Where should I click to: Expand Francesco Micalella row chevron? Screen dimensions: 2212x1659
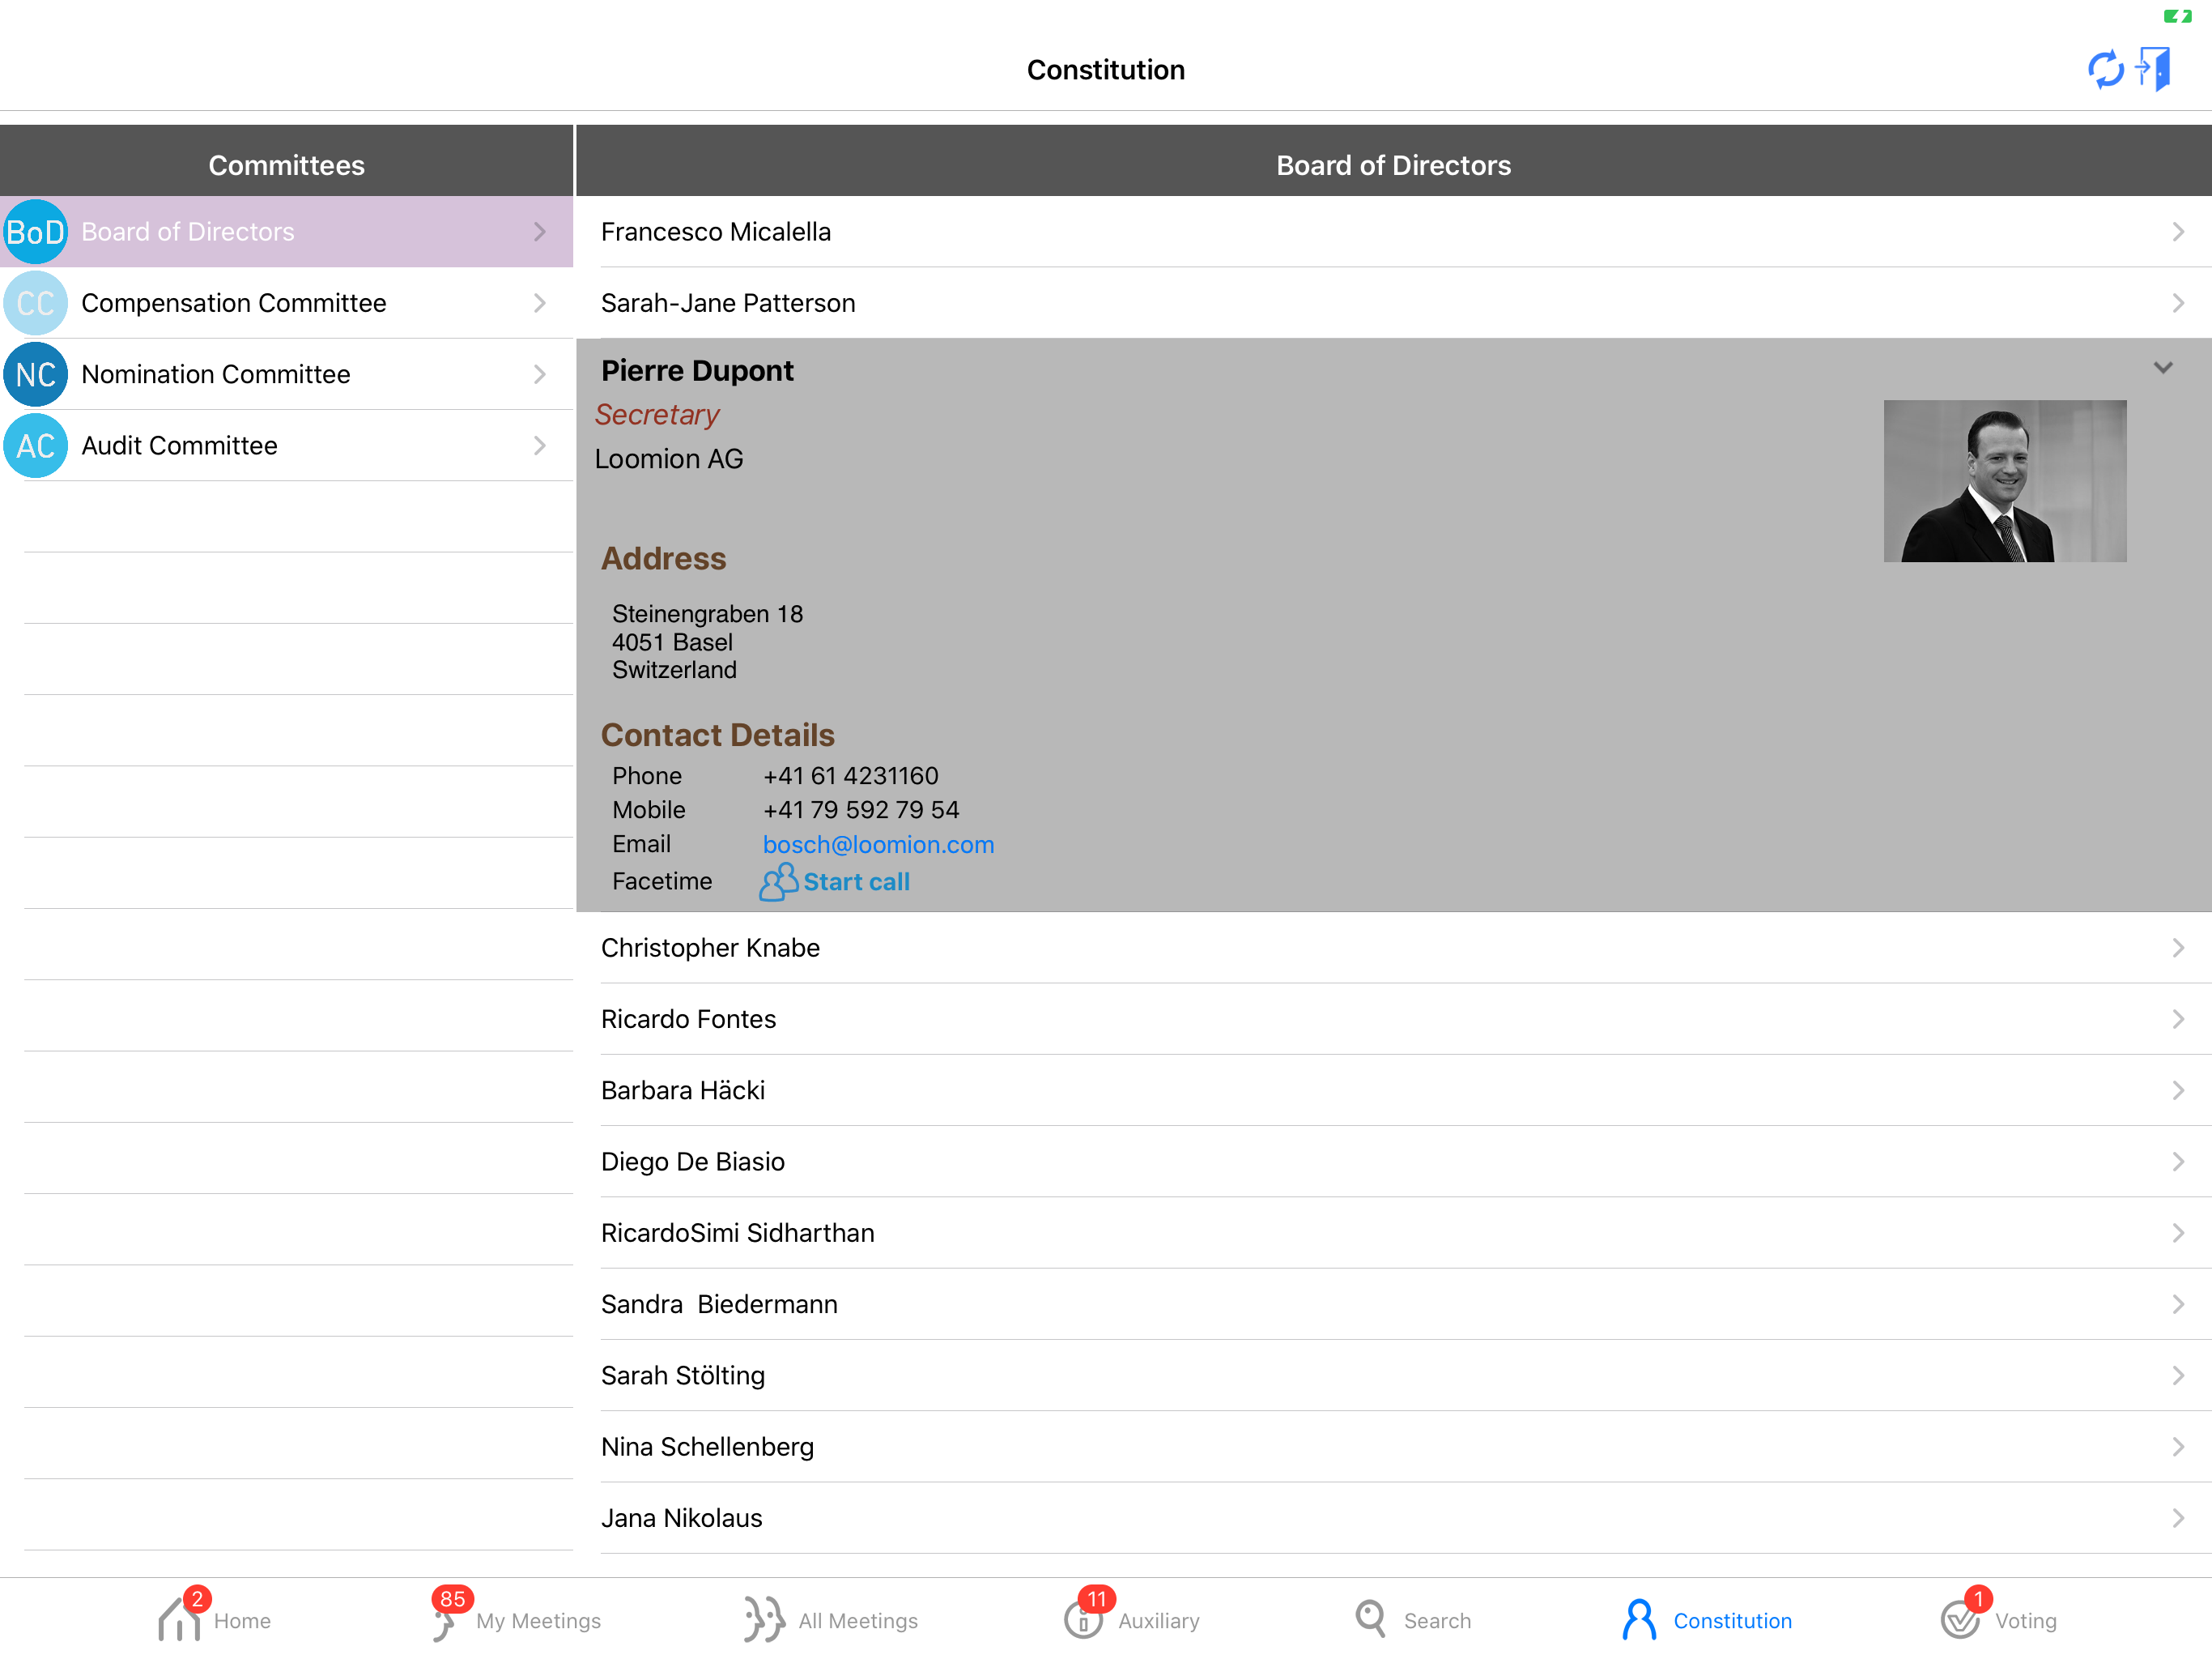[2178, 232]
